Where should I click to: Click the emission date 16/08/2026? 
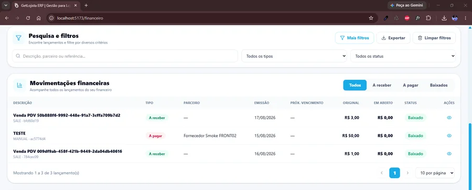tap(265, 154)
